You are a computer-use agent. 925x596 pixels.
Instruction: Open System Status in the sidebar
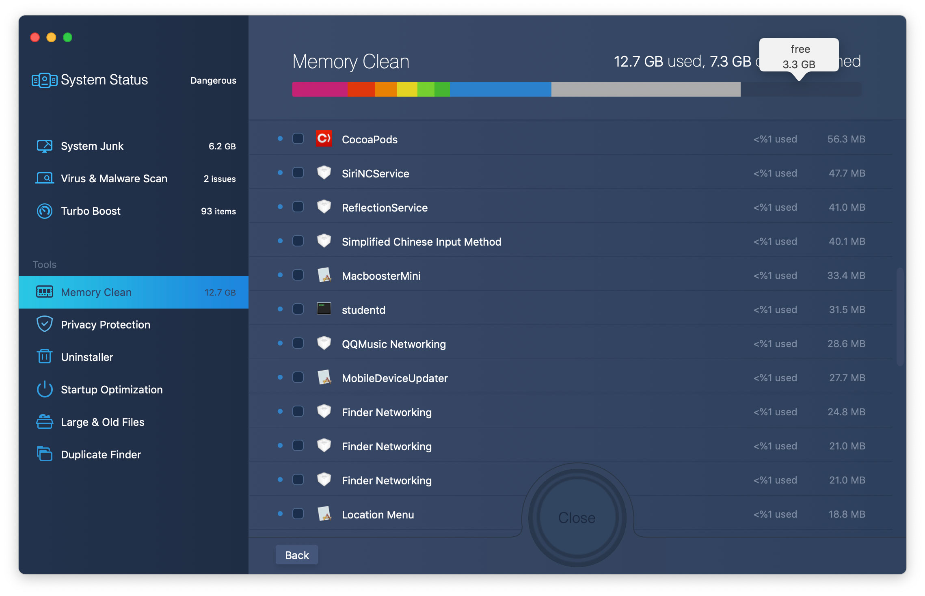134,80
